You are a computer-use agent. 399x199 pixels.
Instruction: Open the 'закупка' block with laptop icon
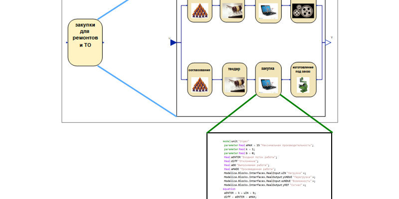click(x=267, y=79)
